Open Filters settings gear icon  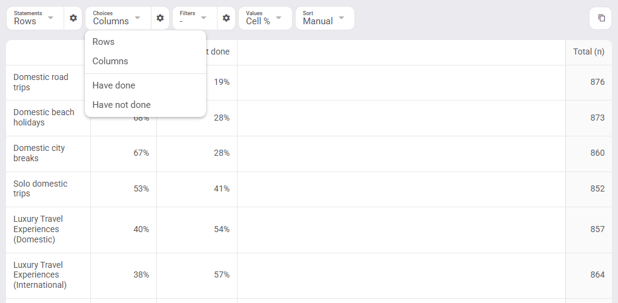point(226,18)
